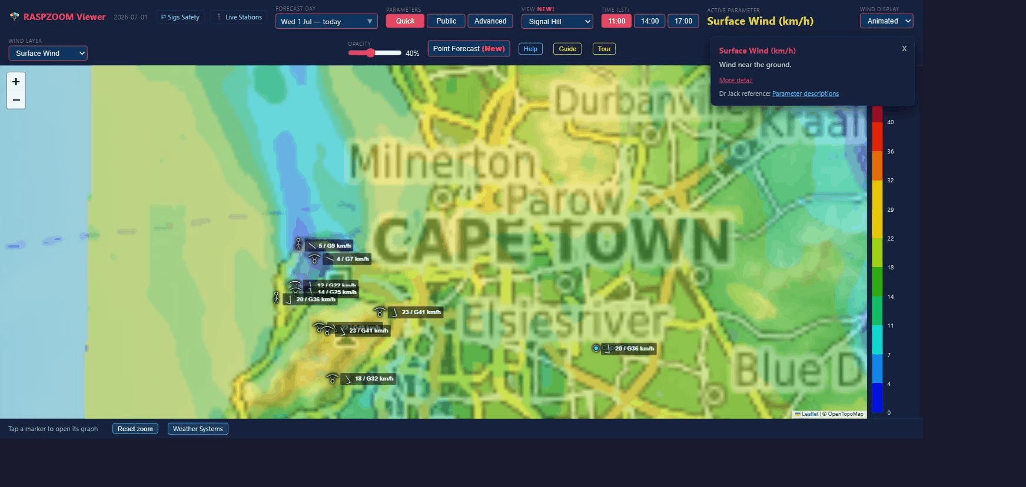The height and width of the screenshot is (487, 1026).
Task: Click the opacity slider track near 40%
Action: (375, 53)
